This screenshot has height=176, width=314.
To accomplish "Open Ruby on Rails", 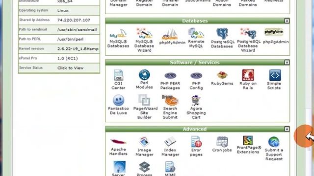I will [x=248, y=80].
